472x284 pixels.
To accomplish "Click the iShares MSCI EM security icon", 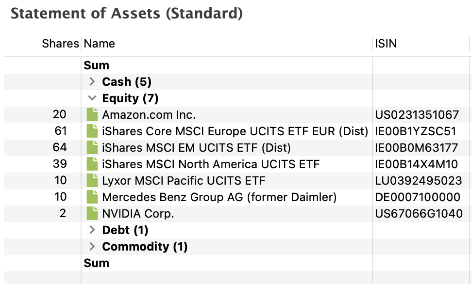I will pos(92,147).
